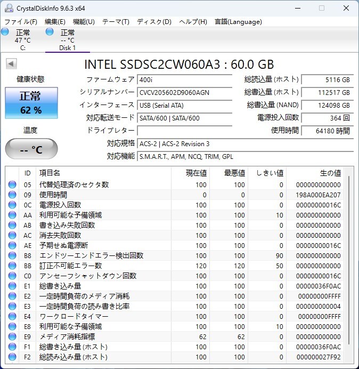Screen dimensions: 359x369
Task: Click status icon for エンドツーエンドエラー検出回数 row
Action: click(x=12, y=255)
